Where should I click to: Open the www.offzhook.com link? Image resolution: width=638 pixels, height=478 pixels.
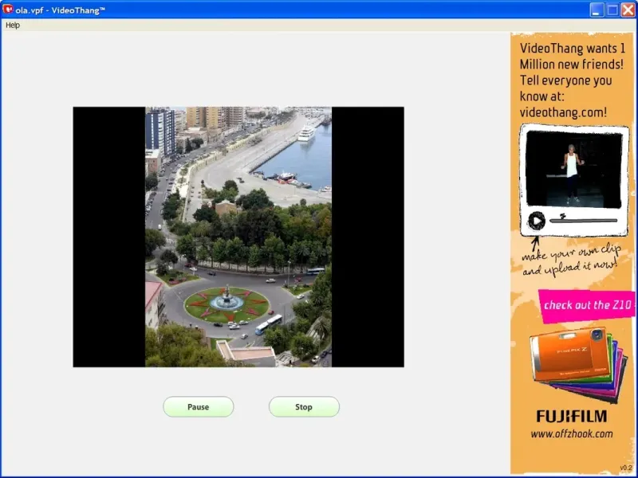[572, 433]
